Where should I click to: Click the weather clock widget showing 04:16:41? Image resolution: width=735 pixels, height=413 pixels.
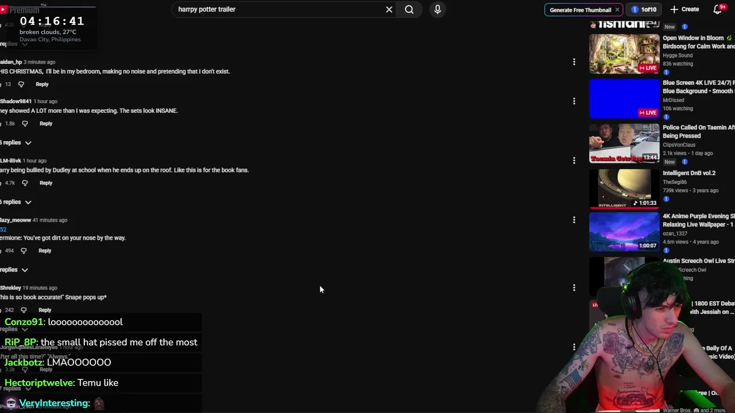pyautogui.click(x=52, y=28)
